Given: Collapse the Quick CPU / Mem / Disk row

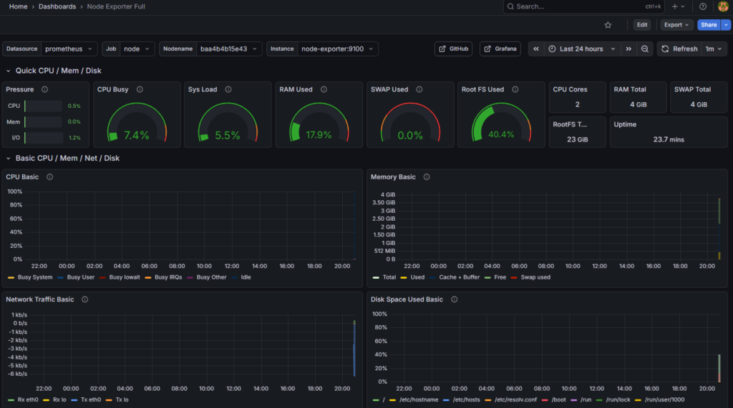Looking at the screenshot, I should (9, 71).
